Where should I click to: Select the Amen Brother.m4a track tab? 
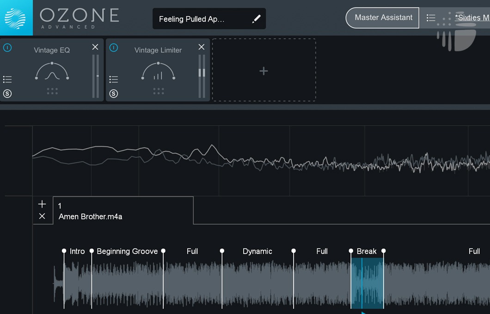(123, 211)
